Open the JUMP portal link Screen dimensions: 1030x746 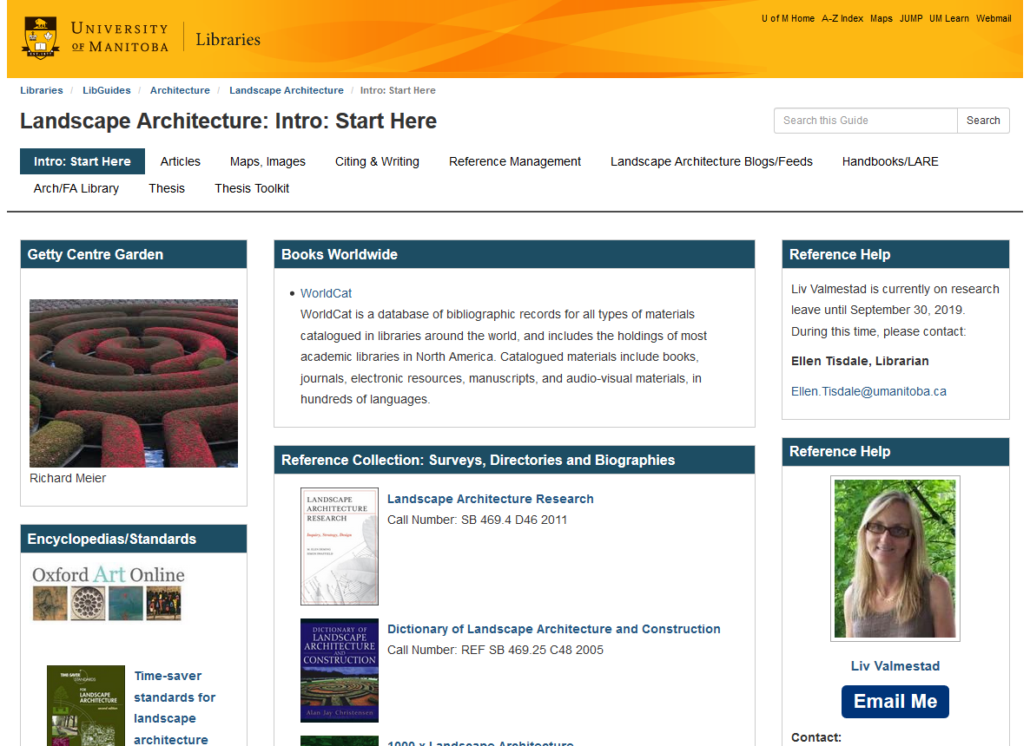pos(910,18)
